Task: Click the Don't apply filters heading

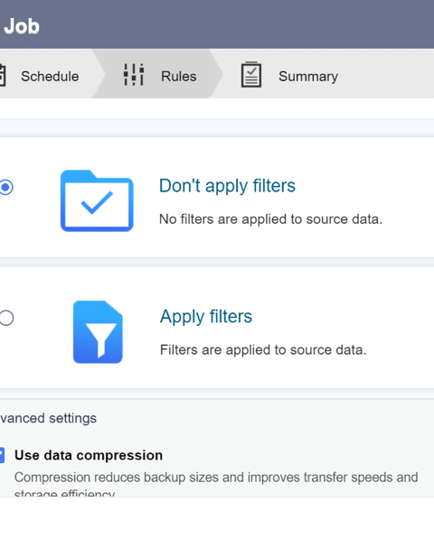Action: (227, 186)
